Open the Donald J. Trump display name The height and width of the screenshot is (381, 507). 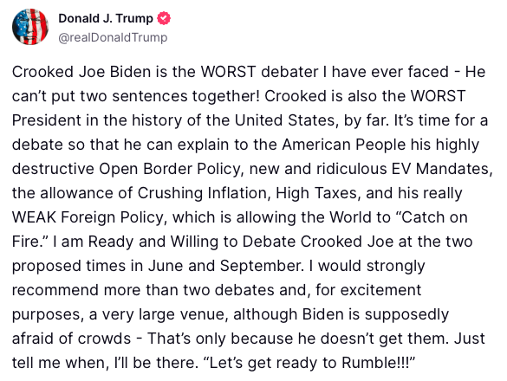106,18
